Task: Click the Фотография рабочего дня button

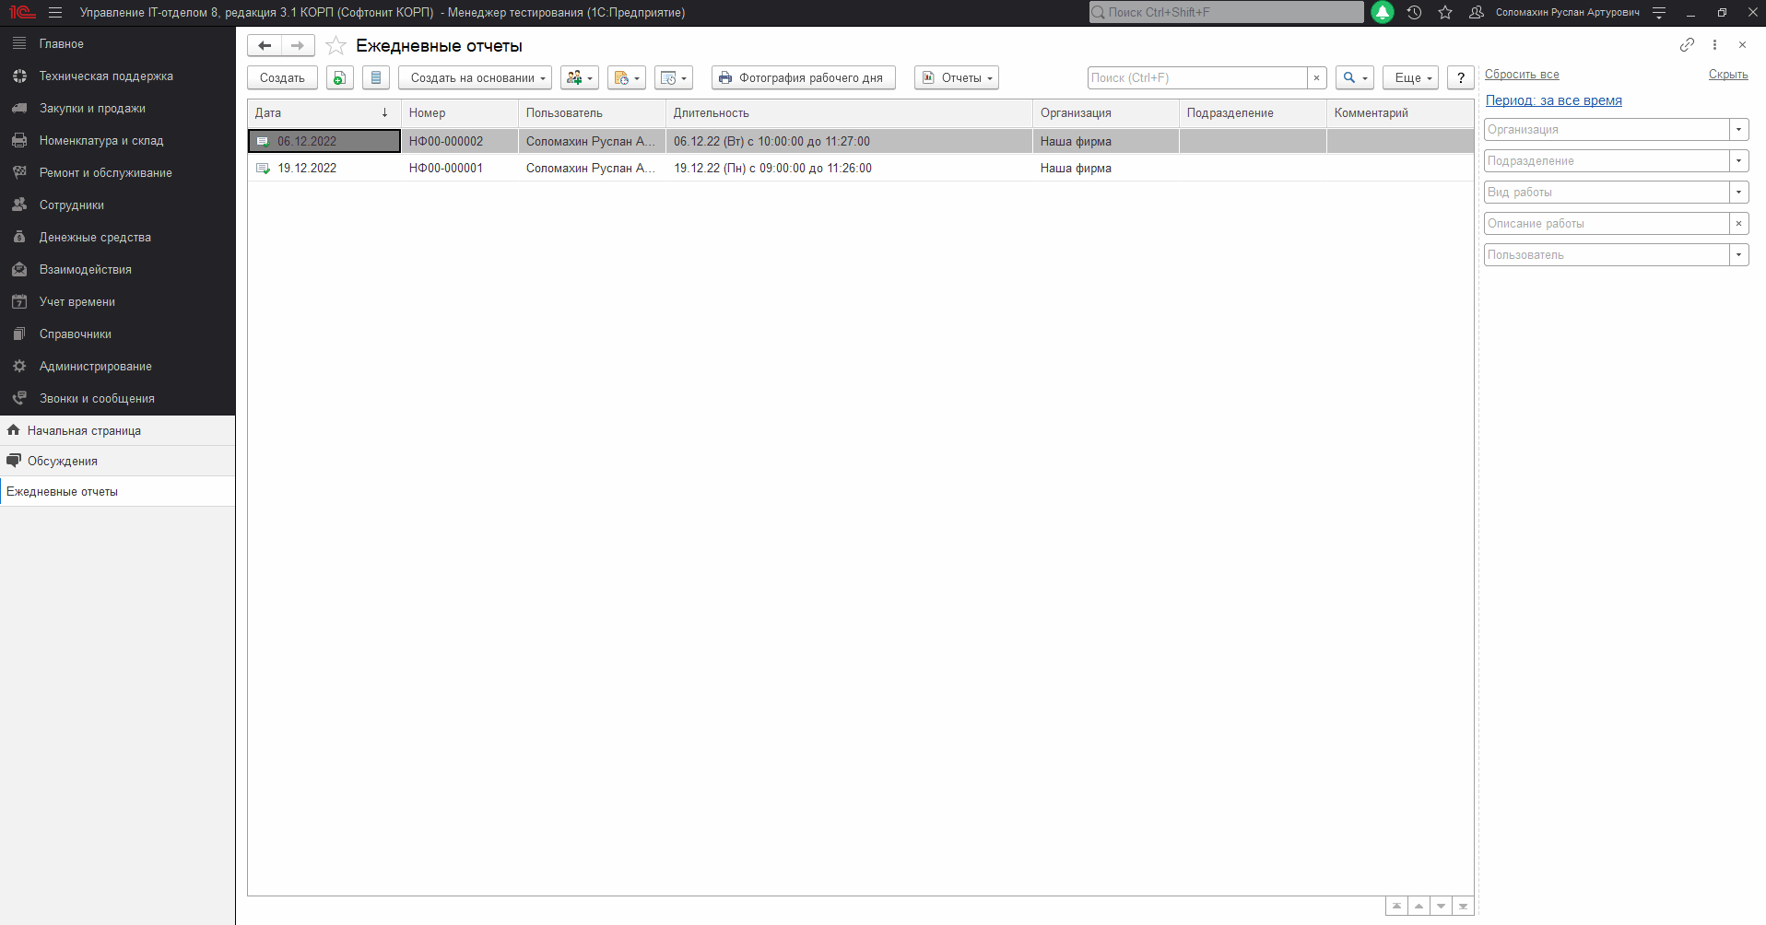Action: (803, 78)
